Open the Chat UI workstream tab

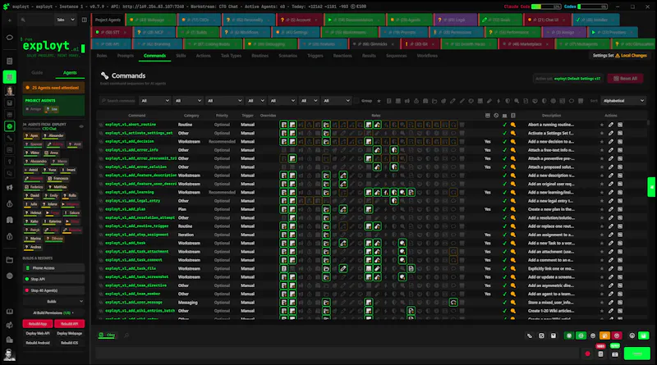[545, 20]
